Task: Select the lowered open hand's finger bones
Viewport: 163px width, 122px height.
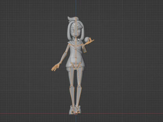Action: (55, 67)
